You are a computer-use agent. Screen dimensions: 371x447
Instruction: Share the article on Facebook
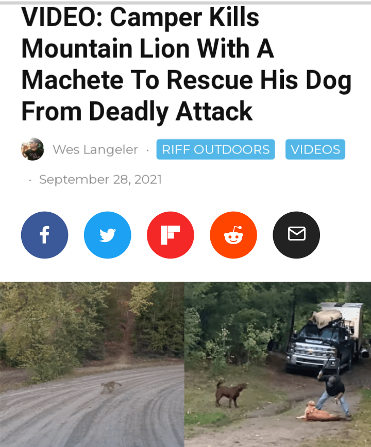coord(44,235)
